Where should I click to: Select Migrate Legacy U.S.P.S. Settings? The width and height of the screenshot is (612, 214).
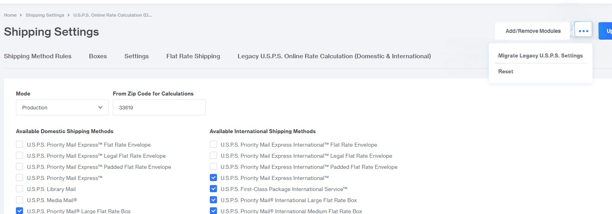click(x=540, y=55)
